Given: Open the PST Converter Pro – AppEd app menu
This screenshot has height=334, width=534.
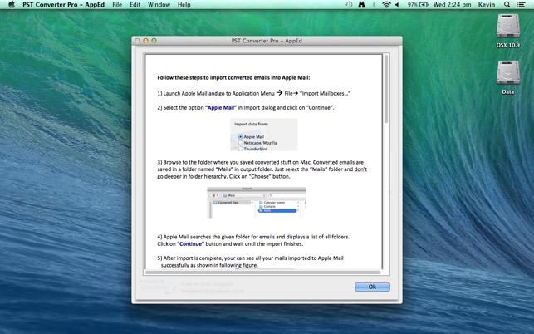Looking at the screenshot, I should [64, 5].
